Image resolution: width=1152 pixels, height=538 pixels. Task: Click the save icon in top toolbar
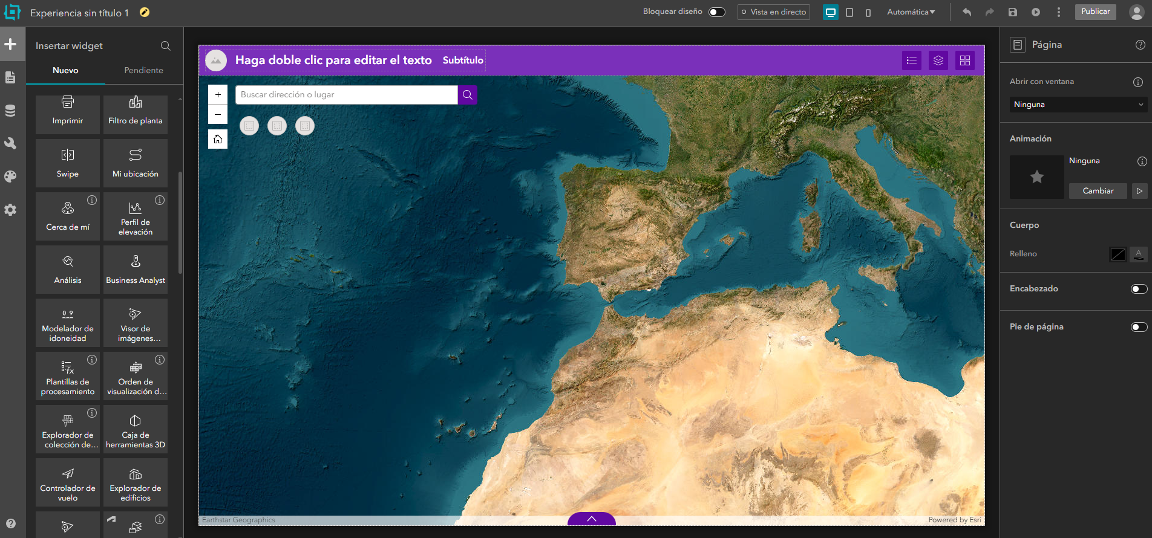[x=1013, y=12]
